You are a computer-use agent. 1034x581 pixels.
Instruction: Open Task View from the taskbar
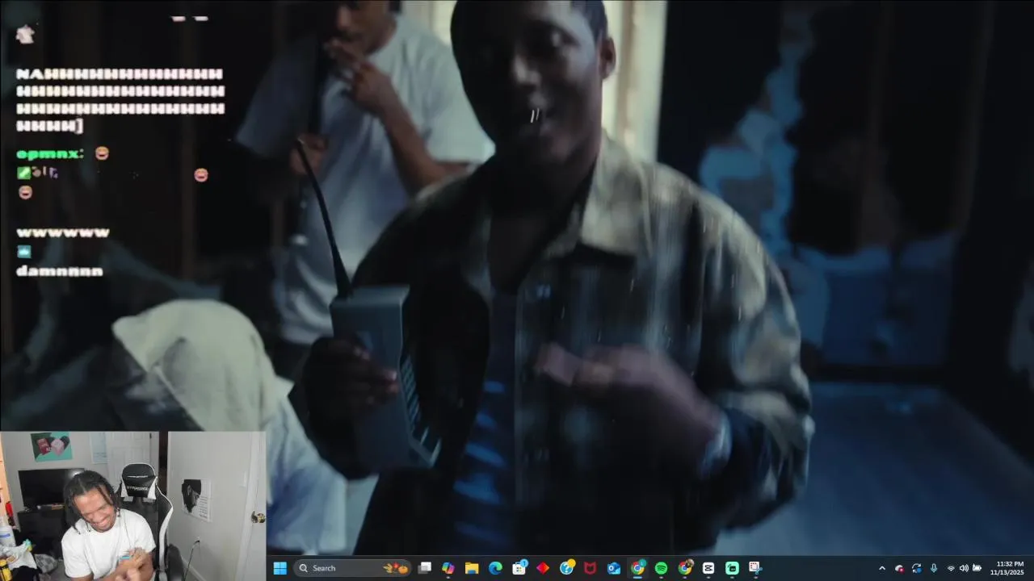pos(425,568)
